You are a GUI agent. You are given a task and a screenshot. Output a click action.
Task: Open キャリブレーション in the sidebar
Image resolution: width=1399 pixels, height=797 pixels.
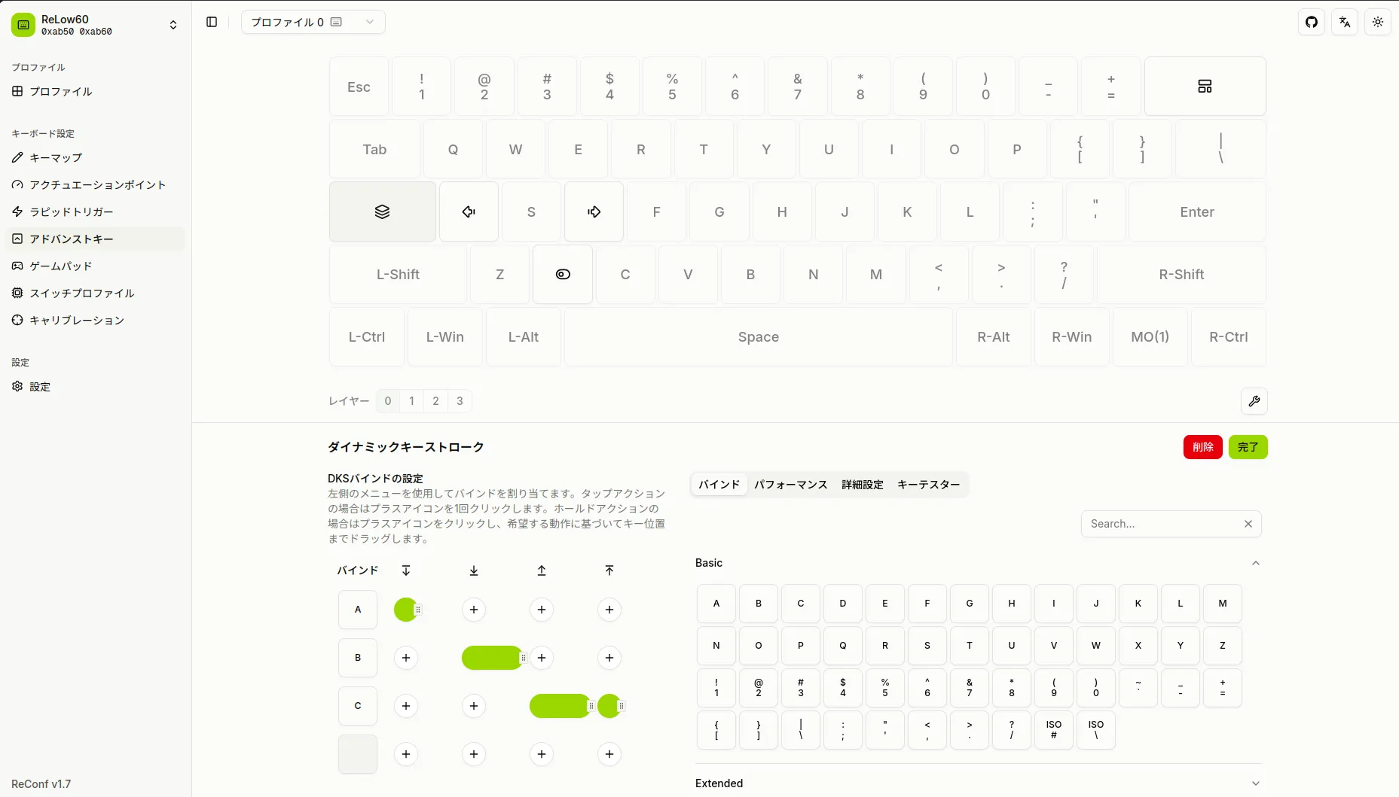tap(95, 320)
